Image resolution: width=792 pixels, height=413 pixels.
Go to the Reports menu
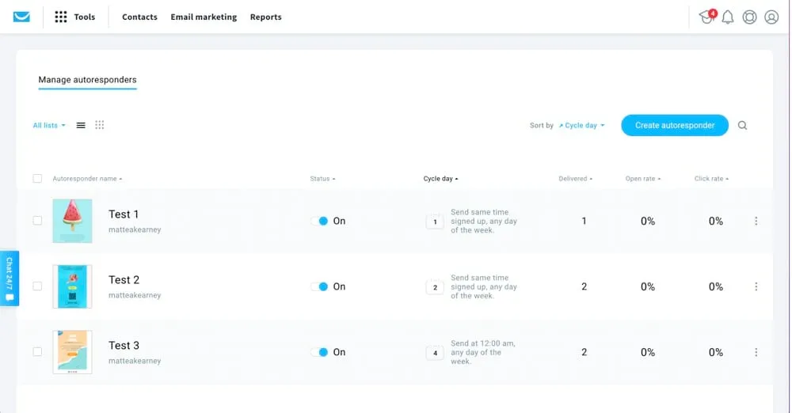coord(265,17)
